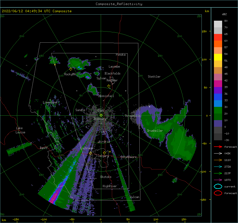Viewport: 238px width, 223px height.
Task: Click the RedDeer label
Action: [x=112, y=80]
